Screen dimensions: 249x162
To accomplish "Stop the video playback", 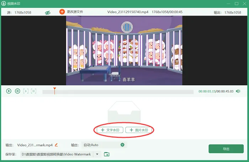I will click(17, 91).
